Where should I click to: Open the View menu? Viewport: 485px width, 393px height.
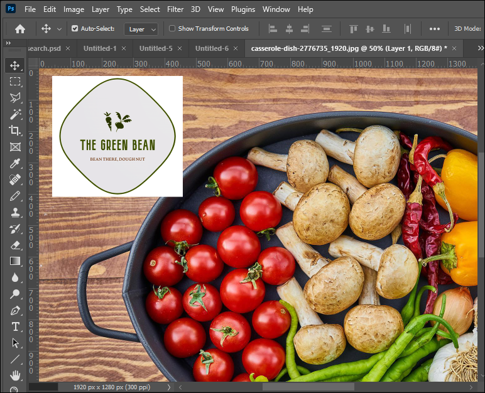pos(215,9)
